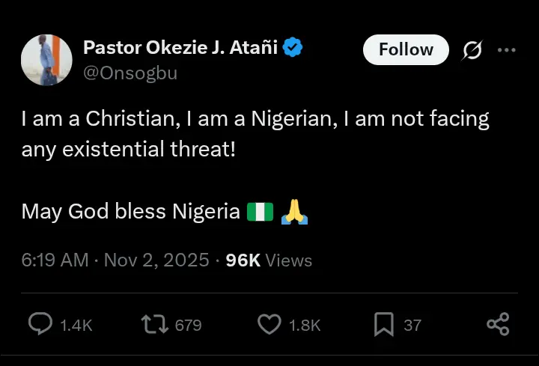Click the 1.4K replies count
This screenshot has height=366, width=539.
76,325
